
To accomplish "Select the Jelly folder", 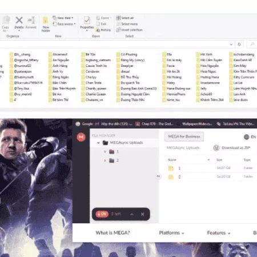I will [202, 89].
